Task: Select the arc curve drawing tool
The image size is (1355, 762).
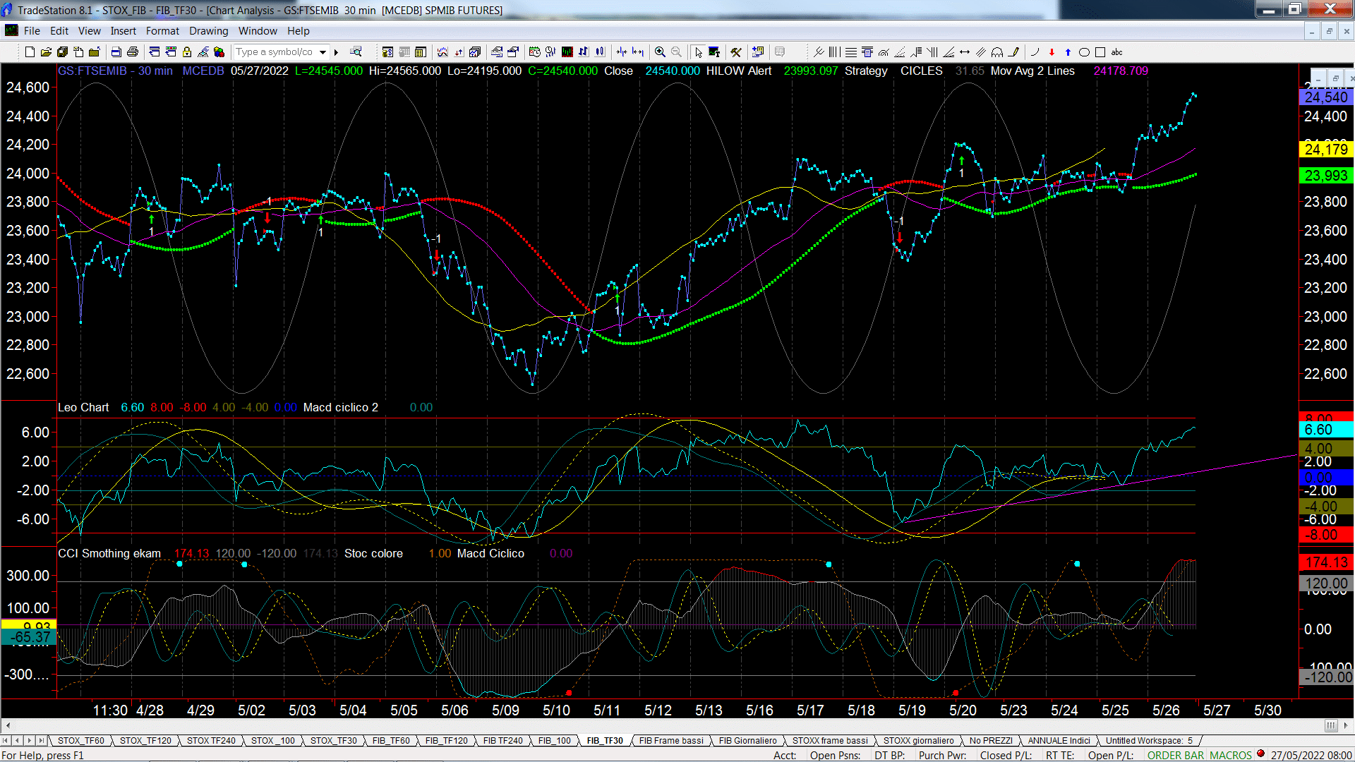Action: click(x=1035, y=52)
